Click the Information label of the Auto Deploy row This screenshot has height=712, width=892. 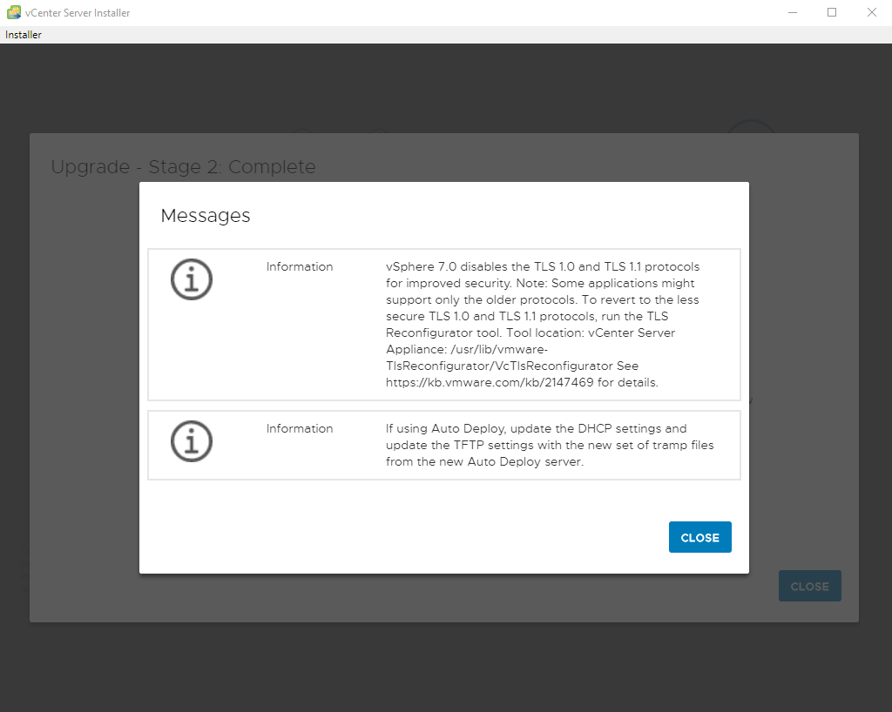coord(300,428)
